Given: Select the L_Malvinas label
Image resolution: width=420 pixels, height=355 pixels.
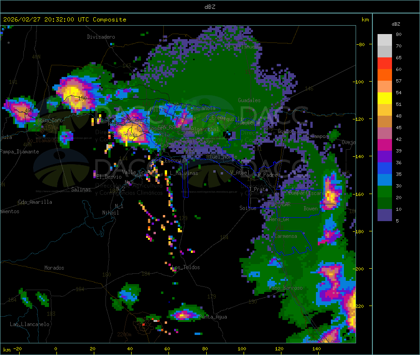Looking at the screenshot, I should click(184, 173).
